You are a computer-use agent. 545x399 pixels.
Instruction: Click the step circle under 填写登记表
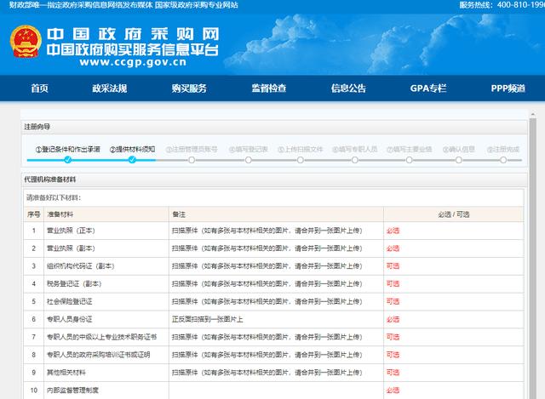coord(249,159)
